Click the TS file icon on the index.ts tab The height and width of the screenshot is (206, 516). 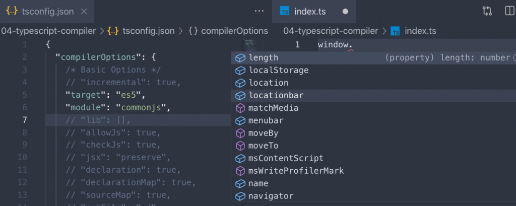pos(285,12)
